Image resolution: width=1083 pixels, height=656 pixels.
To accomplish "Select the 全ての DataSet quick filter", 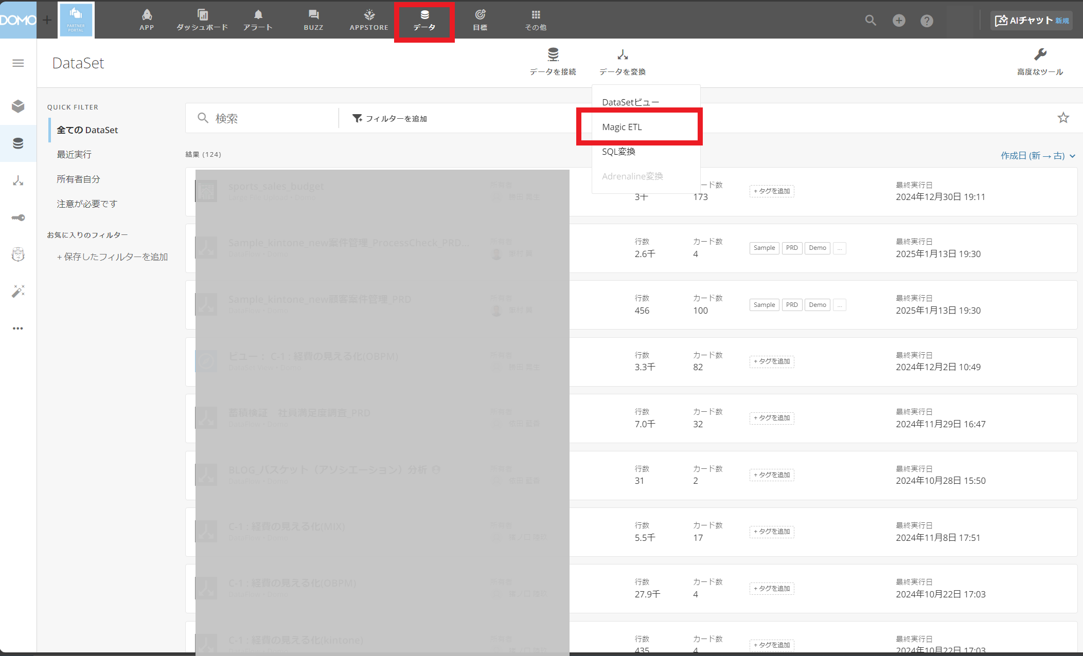I will pyautogui.click(x=87, y=130).
